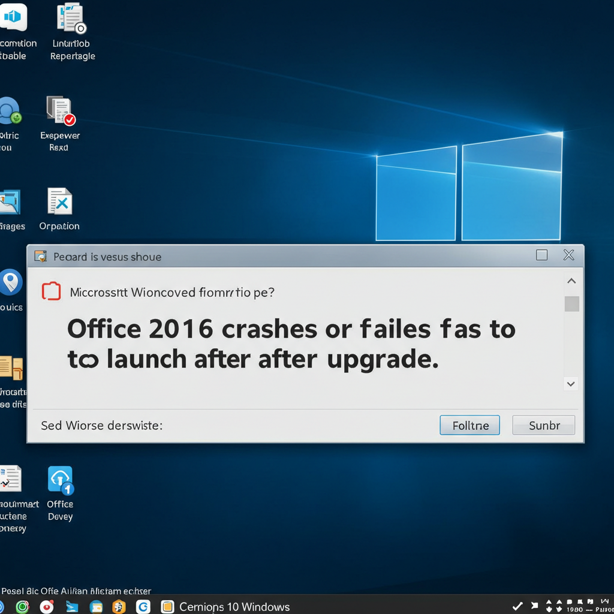The width and height of the screenshot is (614, 614).
Task: Click the Cemions 10 Windows taskbar entry
Action: [x=225, y=607]
